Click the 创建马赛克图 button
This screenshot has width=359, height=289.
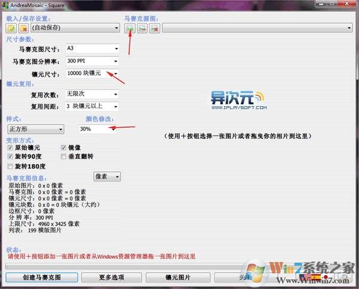[x=42, y=278]
